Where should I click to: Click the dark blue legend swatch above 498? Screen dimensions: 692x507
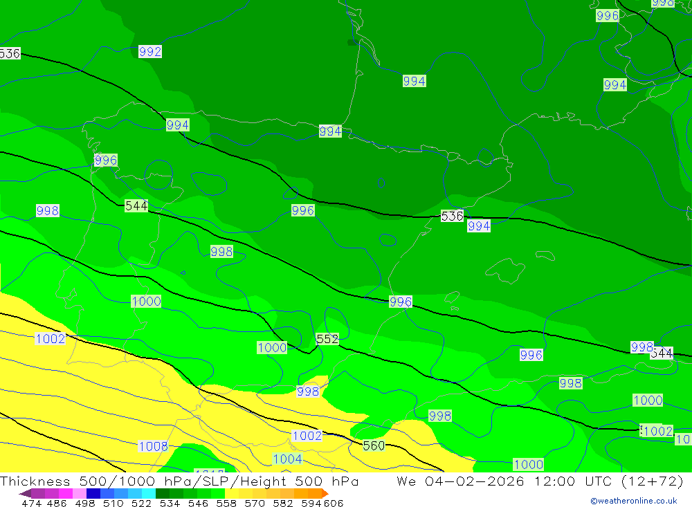point(93,493)
